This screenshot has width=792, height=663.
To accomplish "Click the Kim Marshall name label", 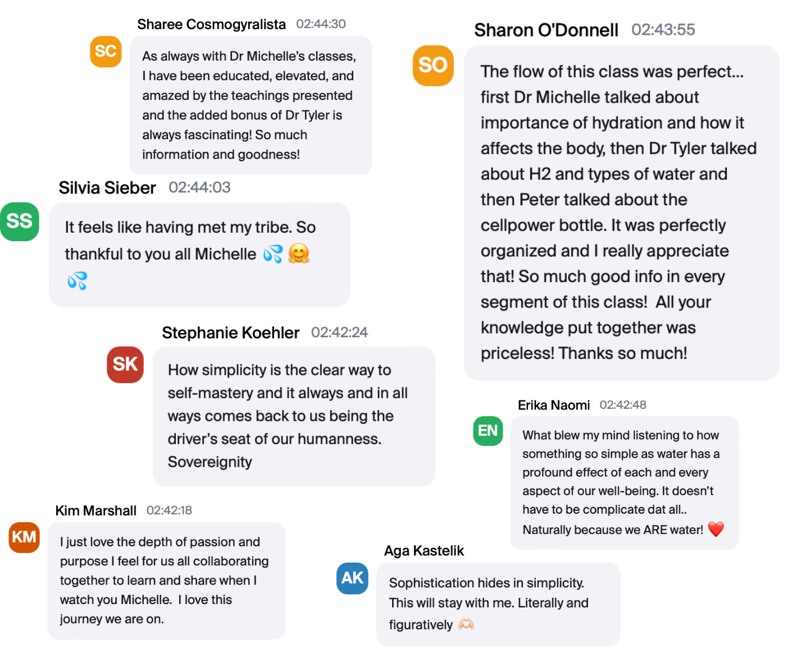I will click(x=95, y=510).
